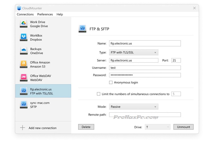Expand the Mode dropdown set to Passive
This screenshot has width=214, height=142.
click(134, 107)
